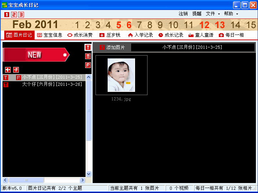Click the red NEW banner button

(36, 55)
